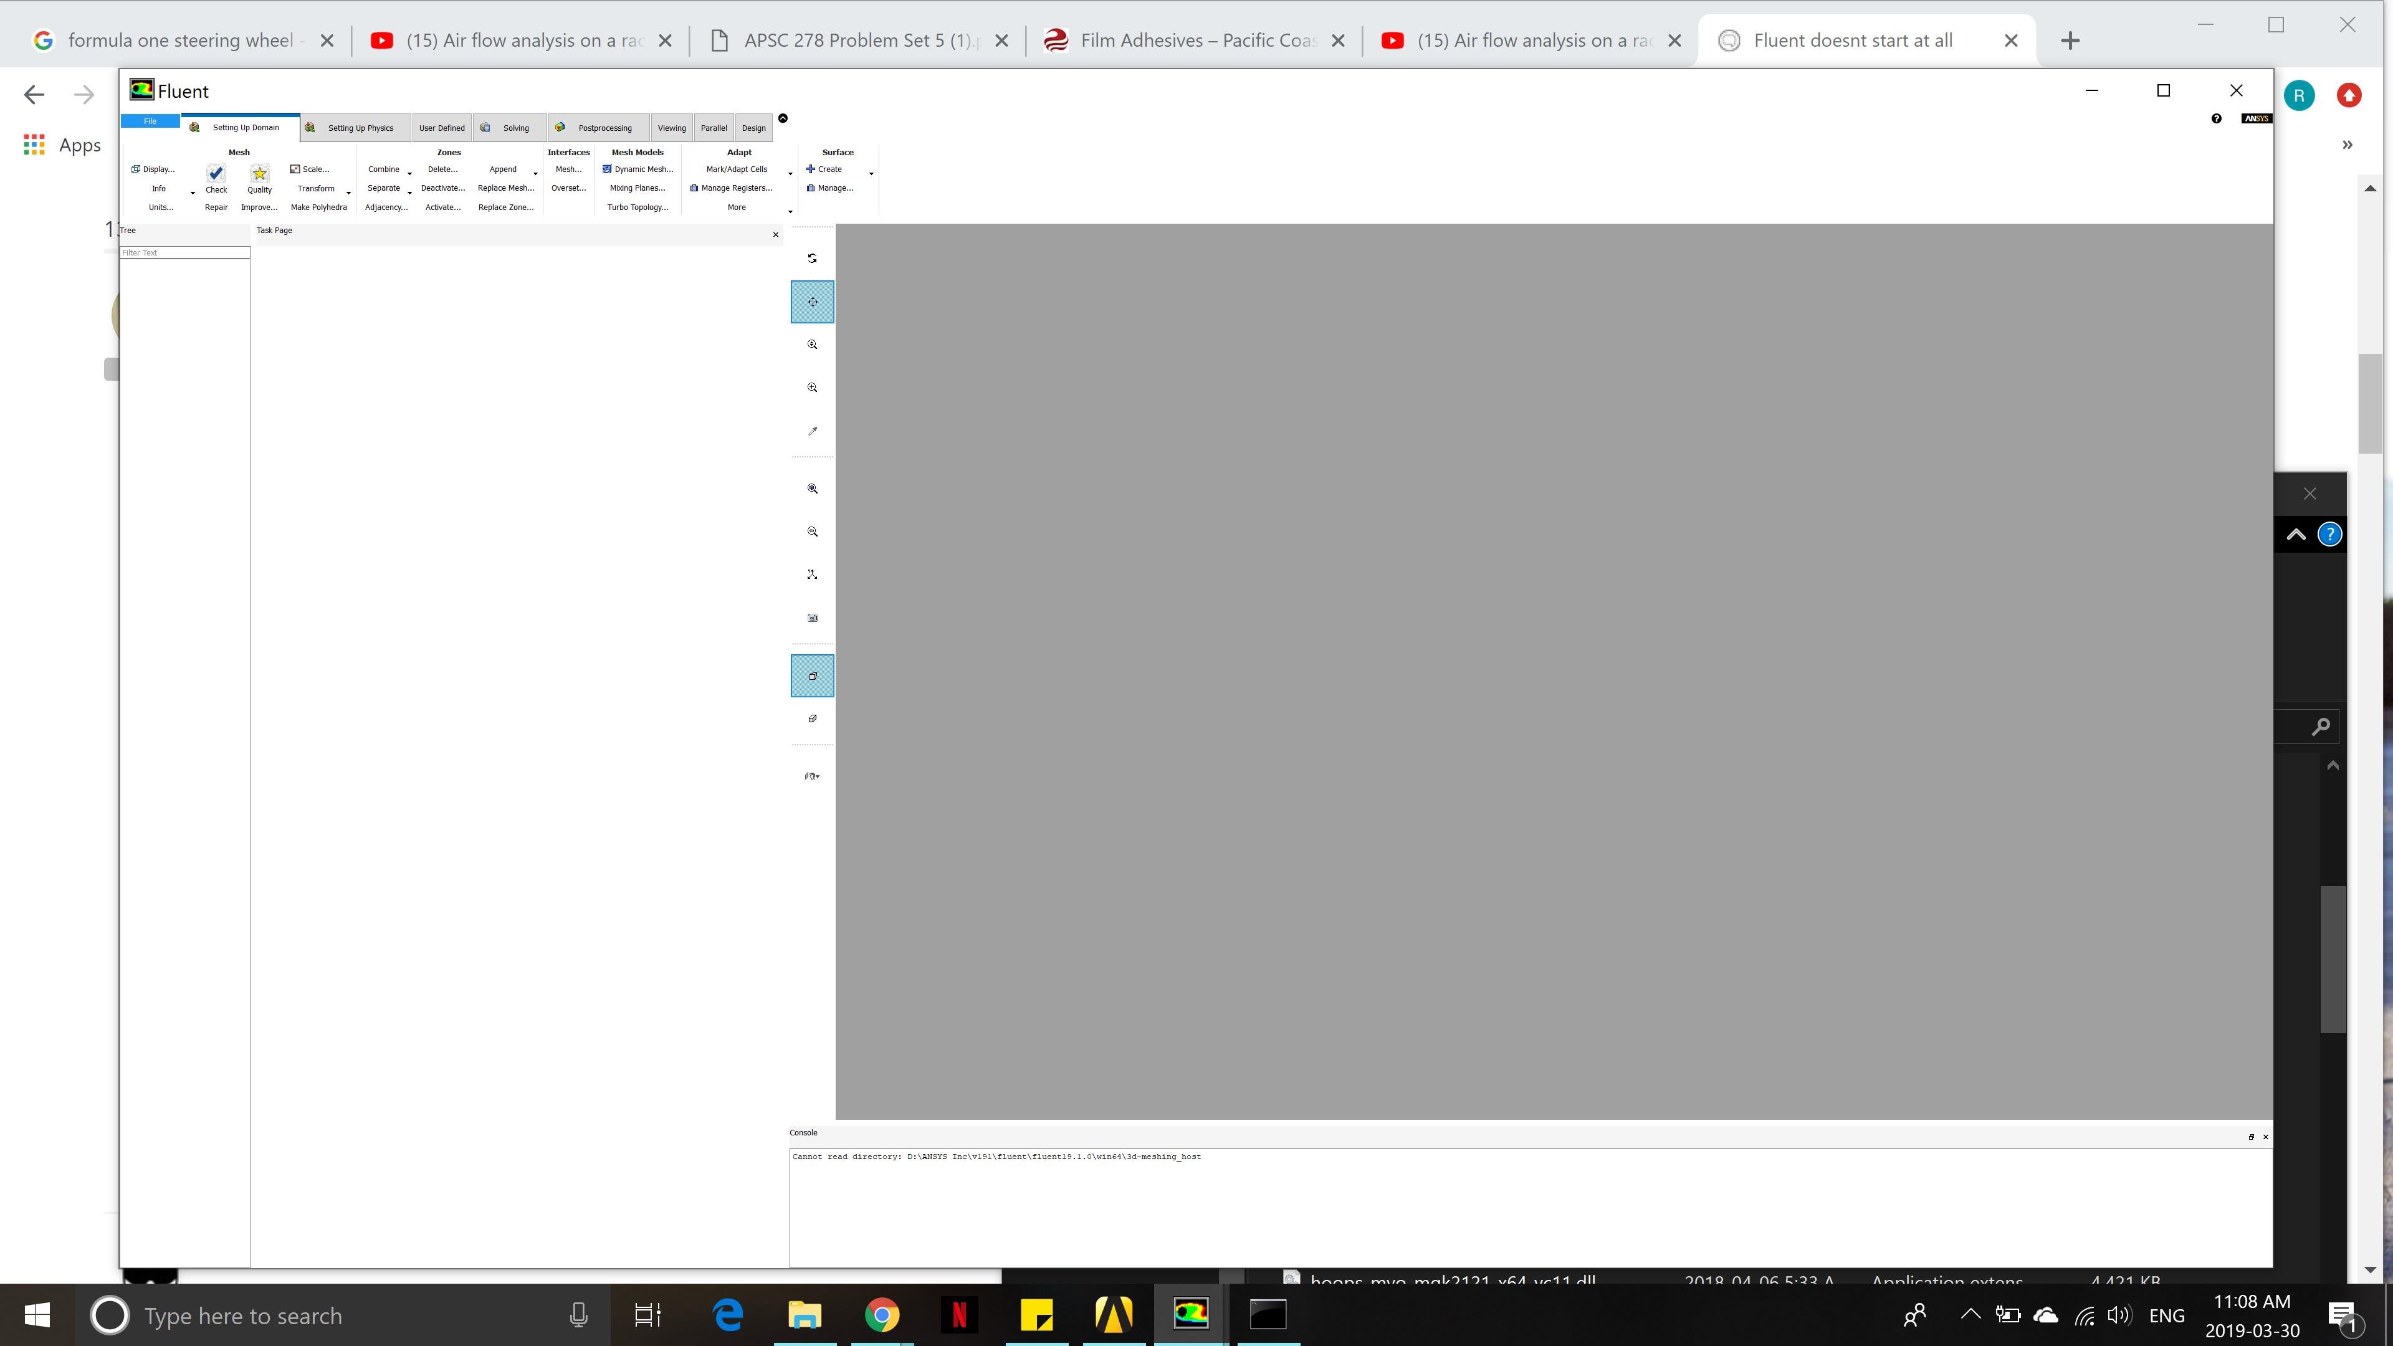The height and width of the screenshot is (1346, 2393).
Task: Toggle the highlighted cube projection button
Action: 812,675
